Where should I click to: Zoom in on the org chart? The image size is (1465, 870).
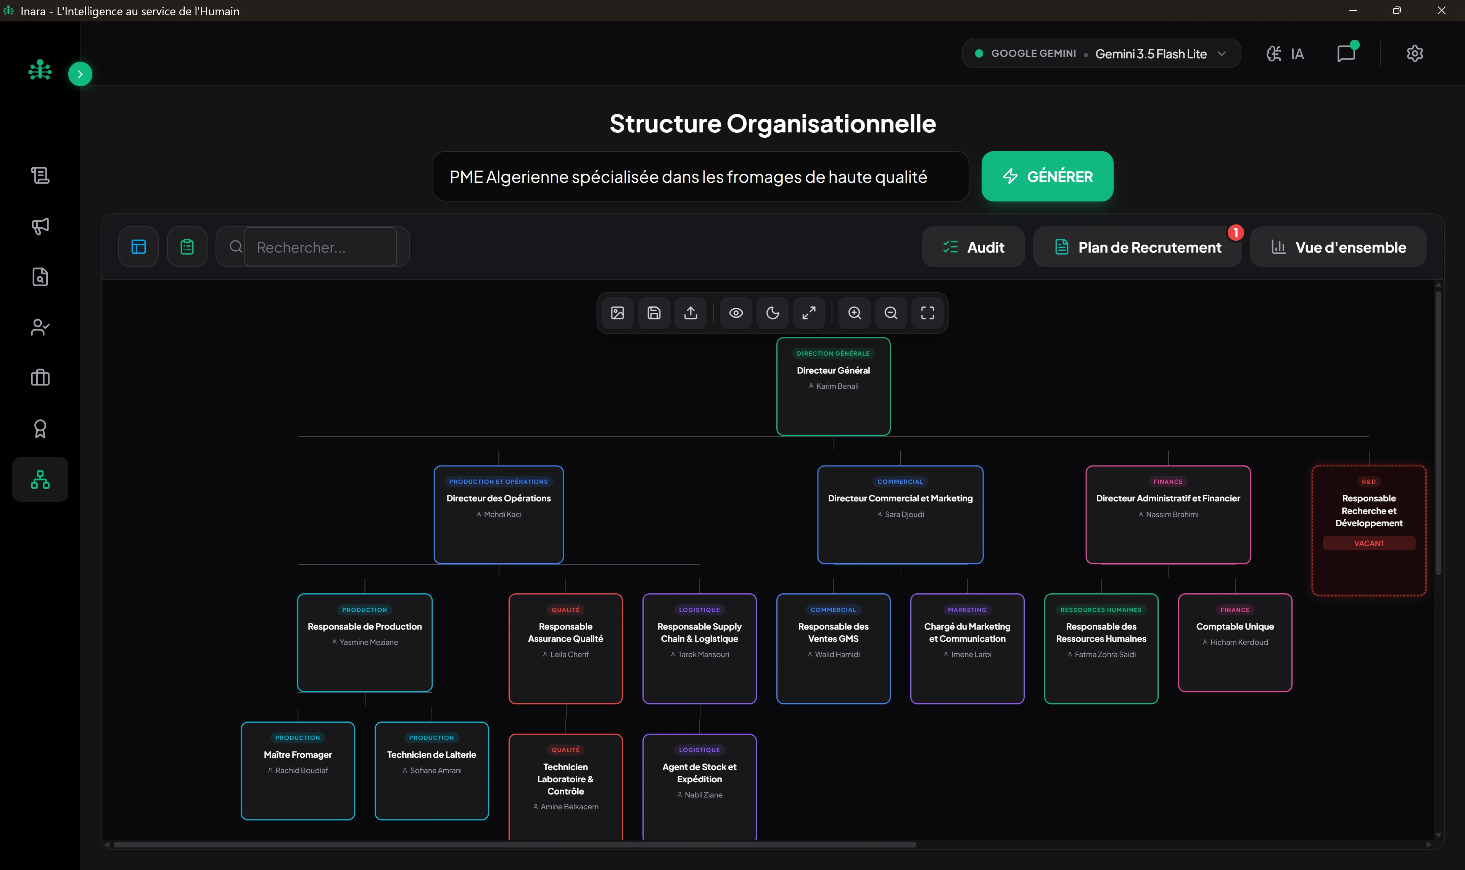pyautogui.click(x=855, y=313)
